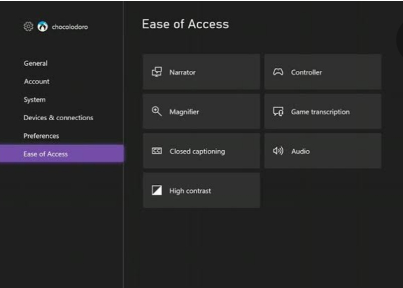
Task: Switch to Preferences section
Action: pyautogui.click(x=41, y=136)
